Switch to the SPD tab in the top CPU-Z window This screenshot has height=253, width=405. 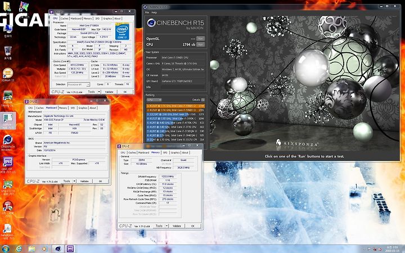(97, 19)
